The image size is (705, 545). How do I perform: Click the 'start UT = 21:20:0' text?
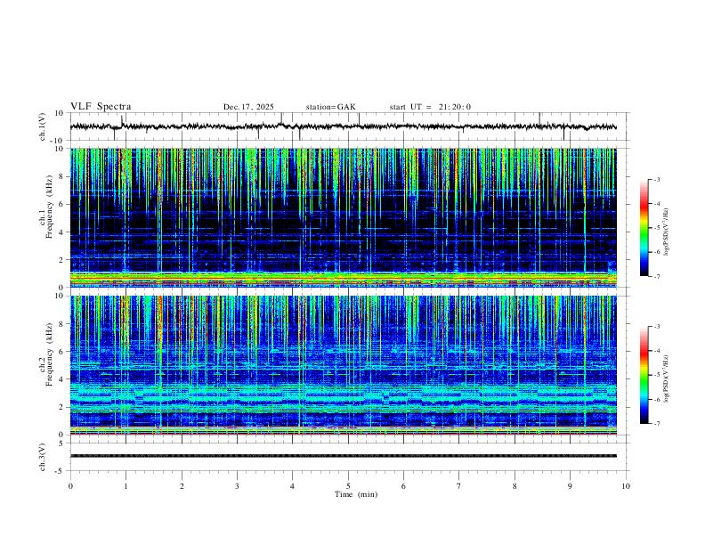click(x=430, y=107)
